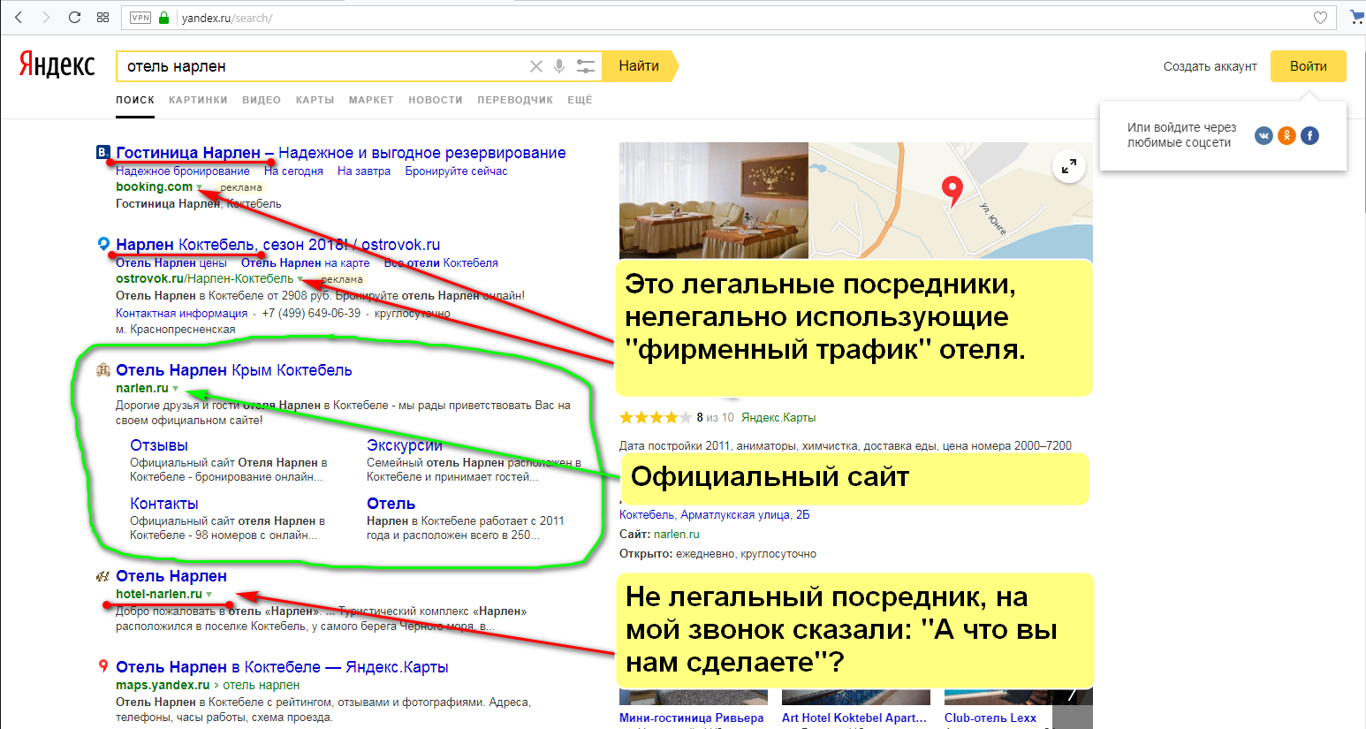Open the КАРТЫ tab

pyautogui.click(x=315, y=100)
